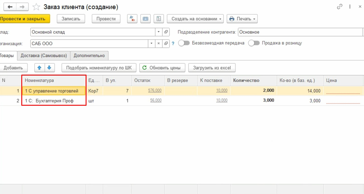Image resolution: width=364 pixels, height=194 pixels.
Task: Click Загрузить из excel button
Action: click(x=212, y=68)
